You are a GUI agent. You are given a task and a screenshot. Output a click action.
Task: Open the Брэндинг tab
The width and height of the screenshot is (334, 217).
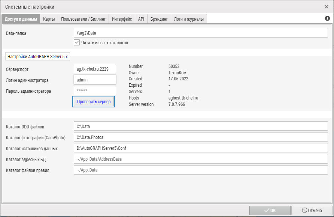(x=159, y=19)
